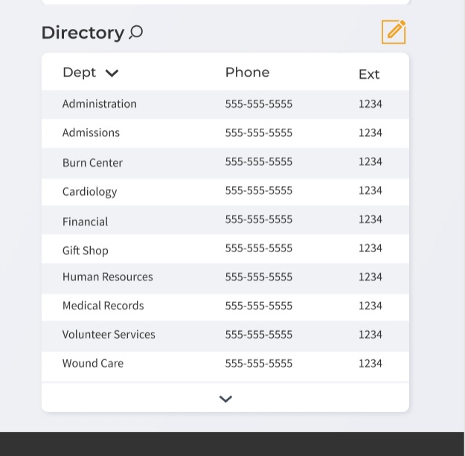Viewport: 465px width, 456px height.
Task: Click the Administration phone number
Action: coord(258,104)
